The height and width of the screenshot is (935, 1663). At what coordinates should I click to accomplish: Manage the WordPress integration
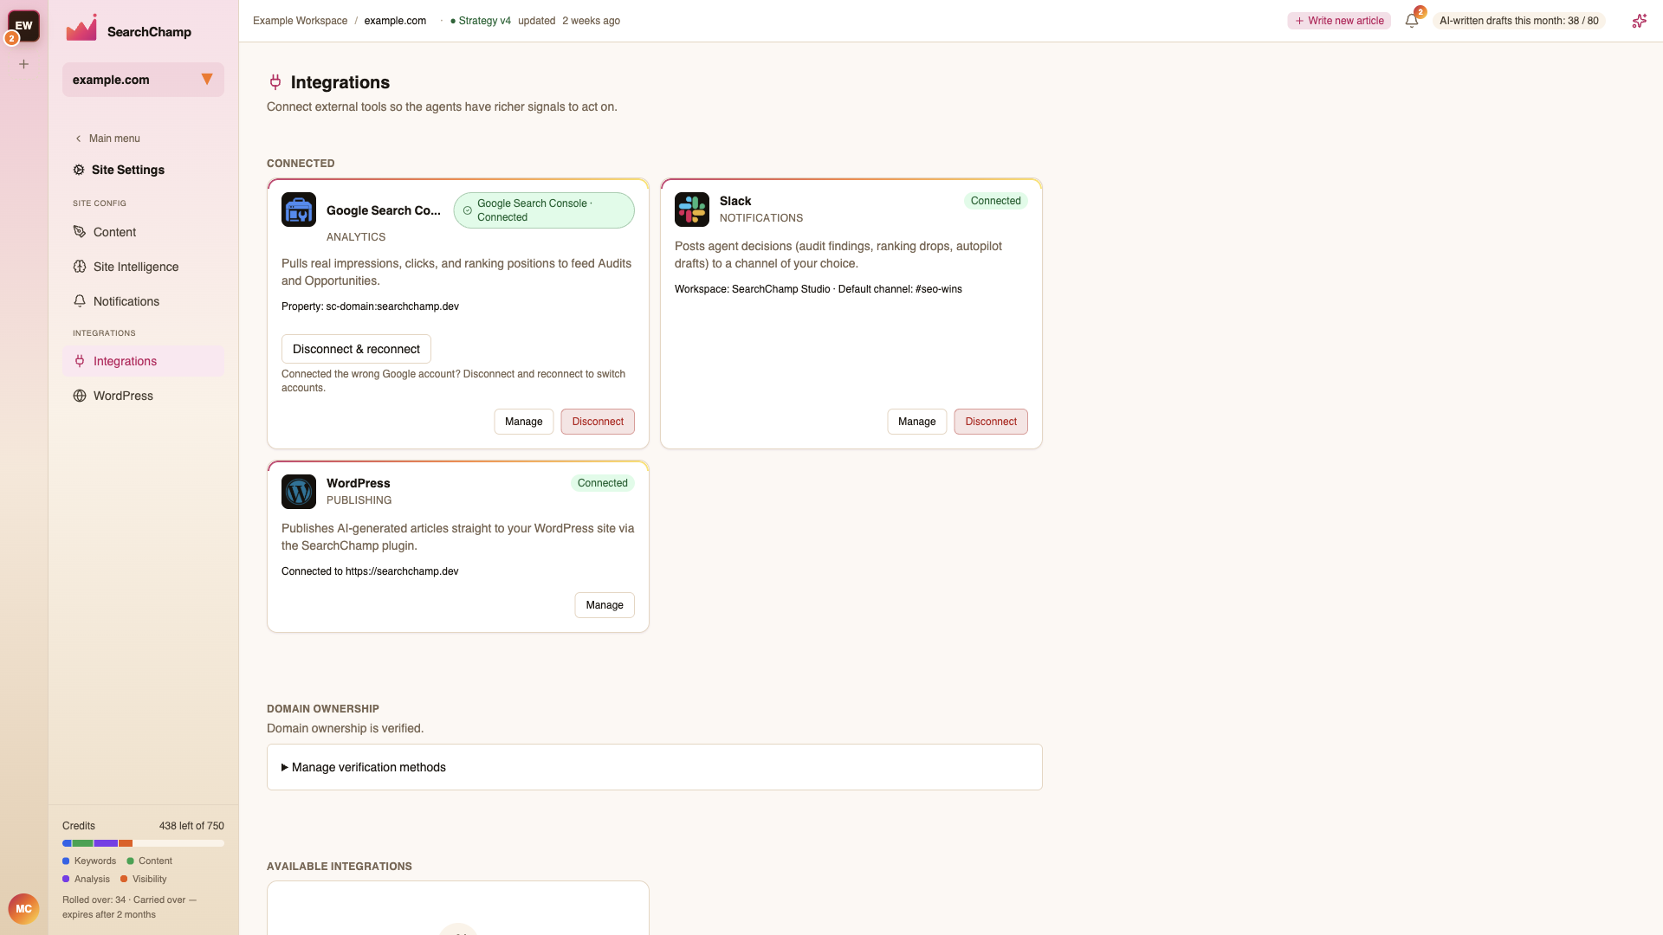(x=605, y=605)
